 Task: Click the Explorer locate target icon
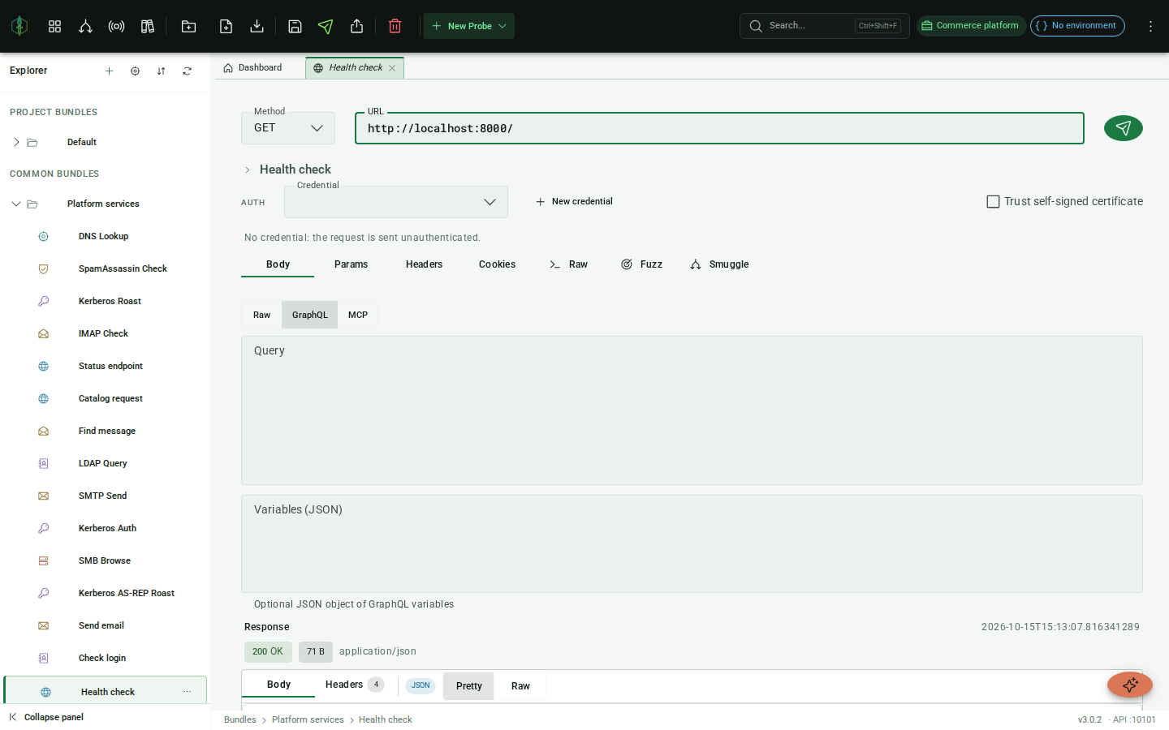(135, 71)
